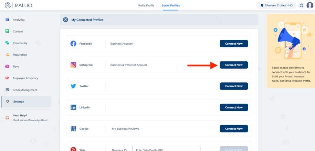Click the Google row label
Image resolution: width=315 pixels, height=151 pixels.
pos(84,129)
